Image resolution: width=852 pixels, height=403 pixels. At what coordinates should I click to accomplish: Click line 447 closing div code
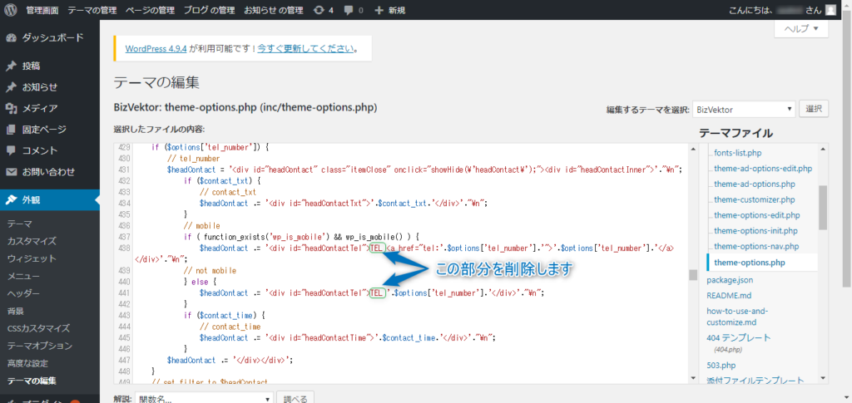(230, 359)
